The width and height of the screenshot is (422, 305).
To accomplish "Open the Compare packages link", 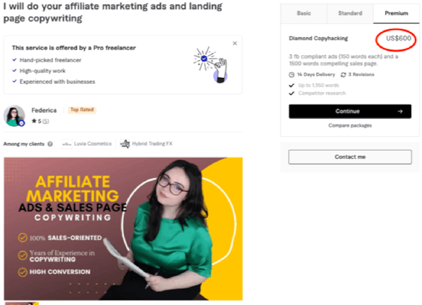I will pos(350,126).
